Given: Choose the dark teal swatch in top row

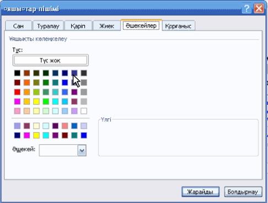Looking at the screenshot, I should (x=55, y=73).
